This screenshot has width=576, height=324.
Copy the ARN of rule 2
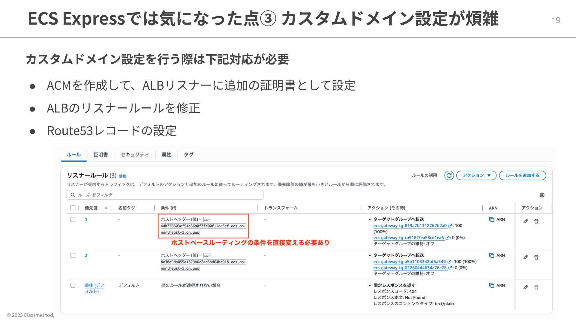pyautogui.click(x=492, y=256)
